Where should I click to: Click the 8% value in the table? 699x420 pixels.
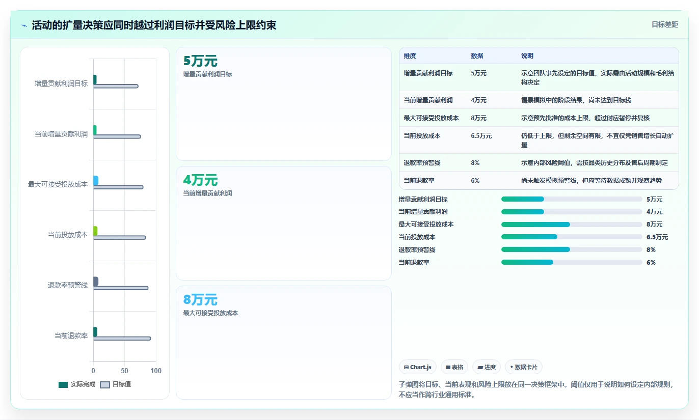[475, 162]
